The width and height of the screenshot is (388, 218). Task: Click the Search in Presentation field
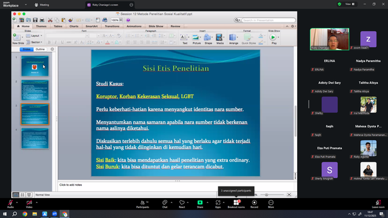[269, 20]
